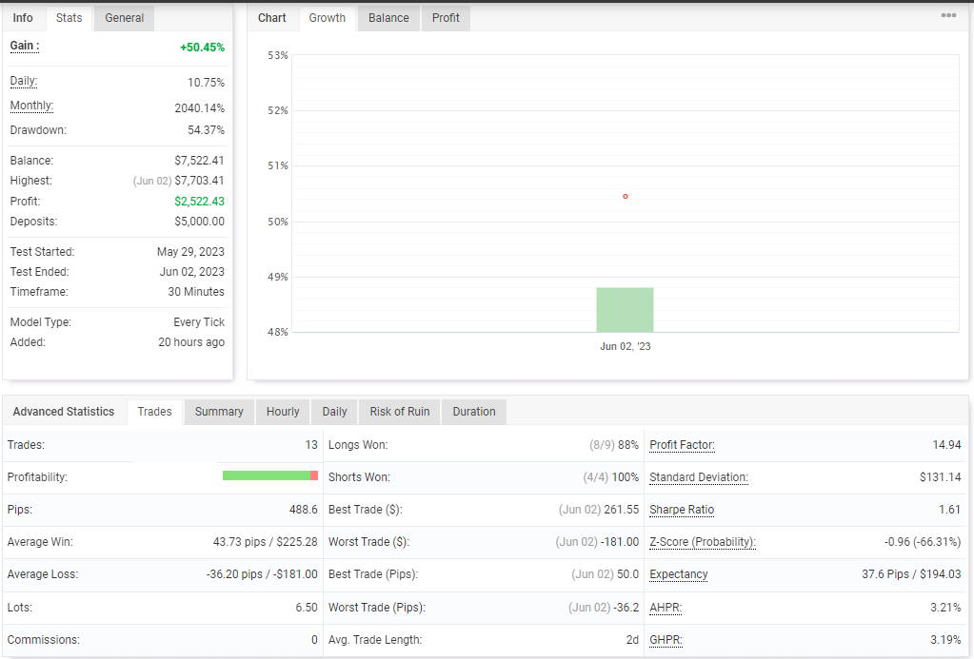This screenshot has width=974, height=659.
Task: Open the General tab
Action: 124,18
